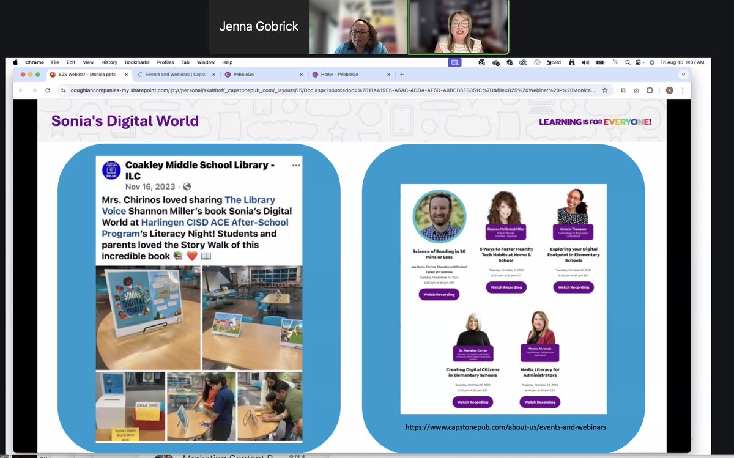The width and height of the screenshot is (734, 458).
Task: Watch Recording for Healthy Tech Habits
Action: [506, 287]
